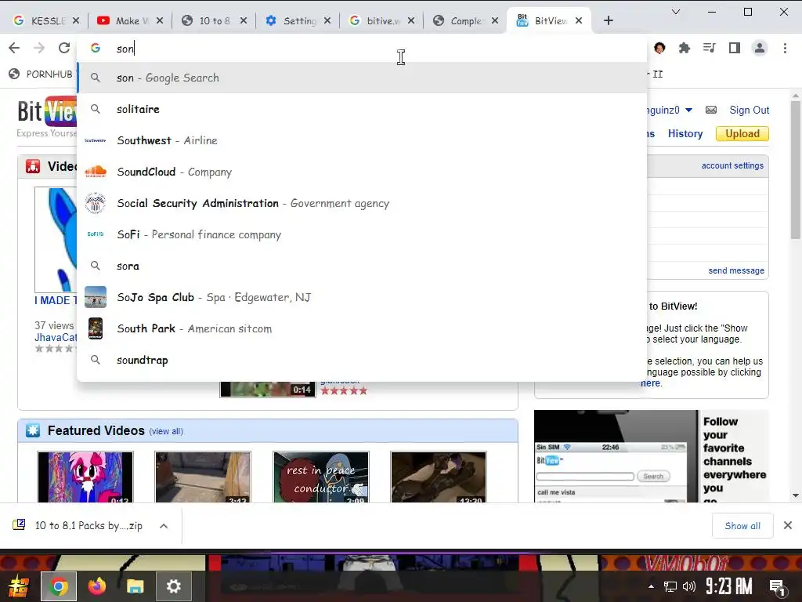The height and width of the screenshot is (602, 802).
Task: Open the Extensions puzzle icon
Action: click(684, 48)
